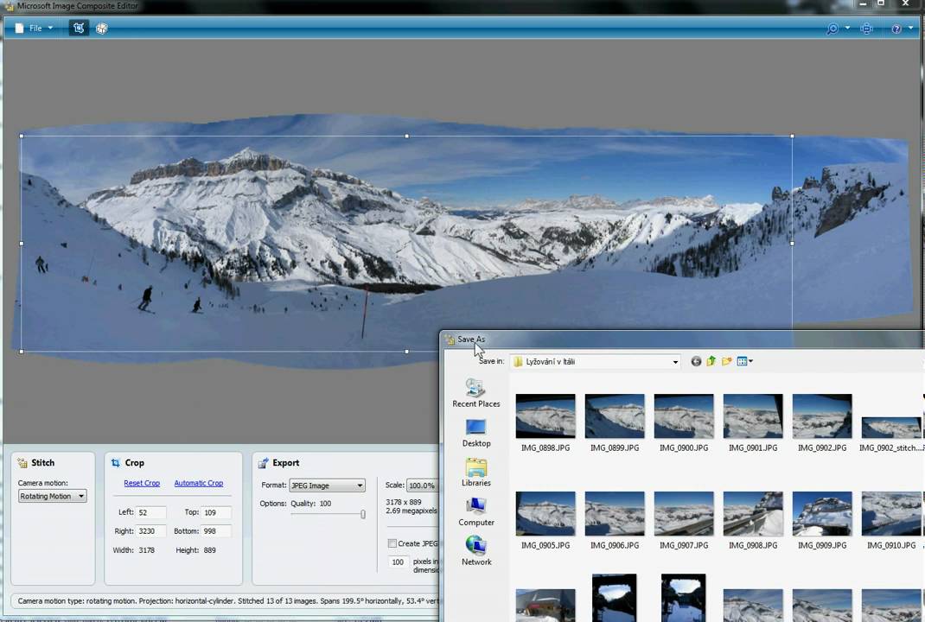Click the bottom-center crop handle on panorama
Screen dimensions: 925x622
(407, 352)
